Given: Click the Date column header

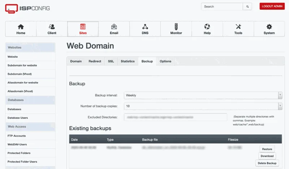Looking at the screenshot, I should point(74,140).
